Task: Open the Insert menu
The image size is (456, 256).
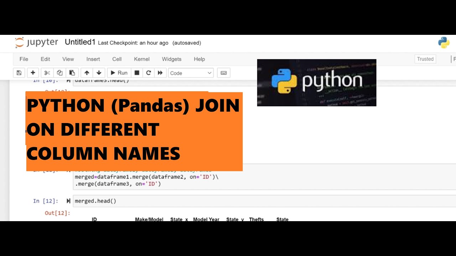Action: click(93, 59)
